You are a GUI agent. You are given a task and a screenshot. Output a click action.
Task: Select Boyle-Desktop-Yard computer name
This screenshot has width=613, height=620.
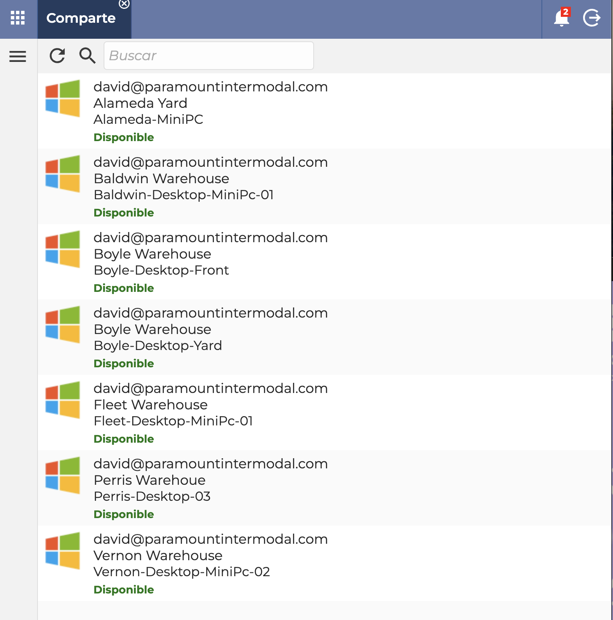(158, 346)
